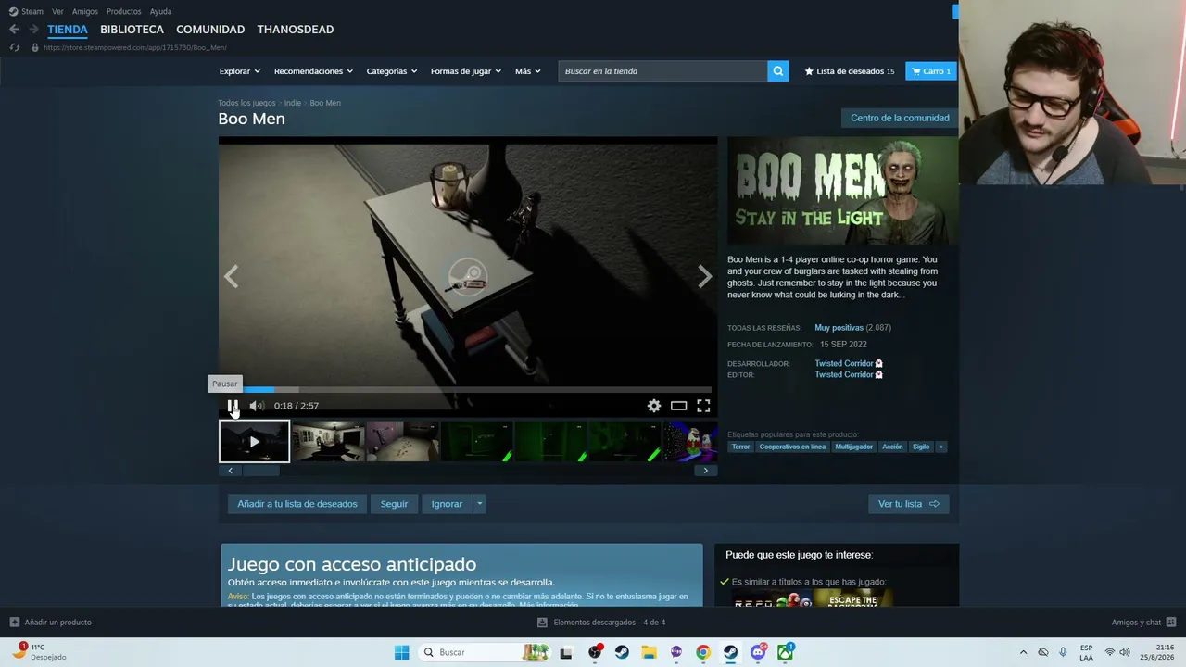Pause the Boo Men trailer video

(233, 406)
